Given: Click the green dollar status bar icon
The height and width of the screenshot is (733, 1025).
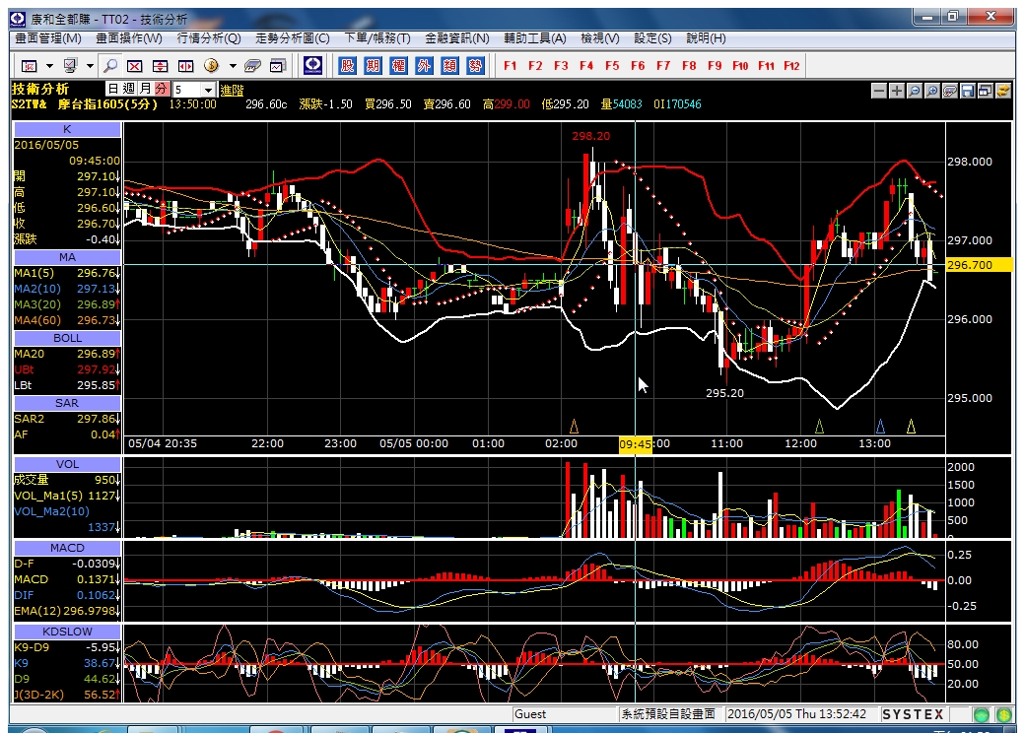Looking at the screenshot, I should click(1004, 714).
